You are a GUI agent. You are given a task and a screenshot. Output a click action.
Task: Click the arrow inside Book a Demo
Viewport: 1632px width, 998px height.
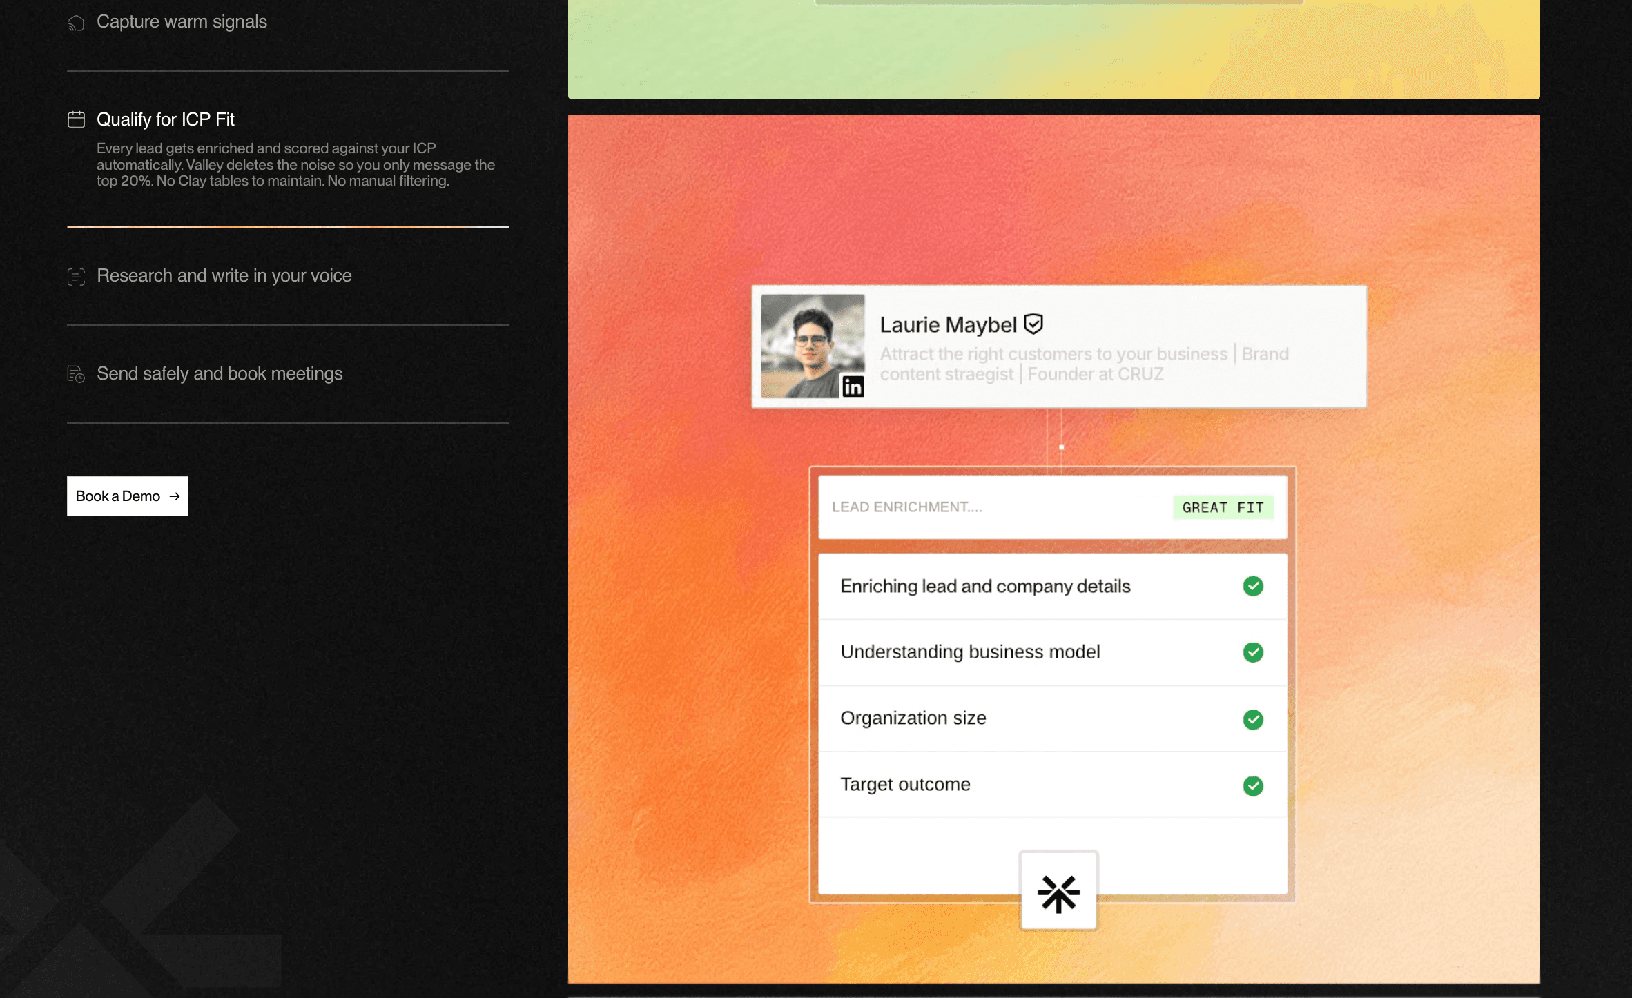175,496
